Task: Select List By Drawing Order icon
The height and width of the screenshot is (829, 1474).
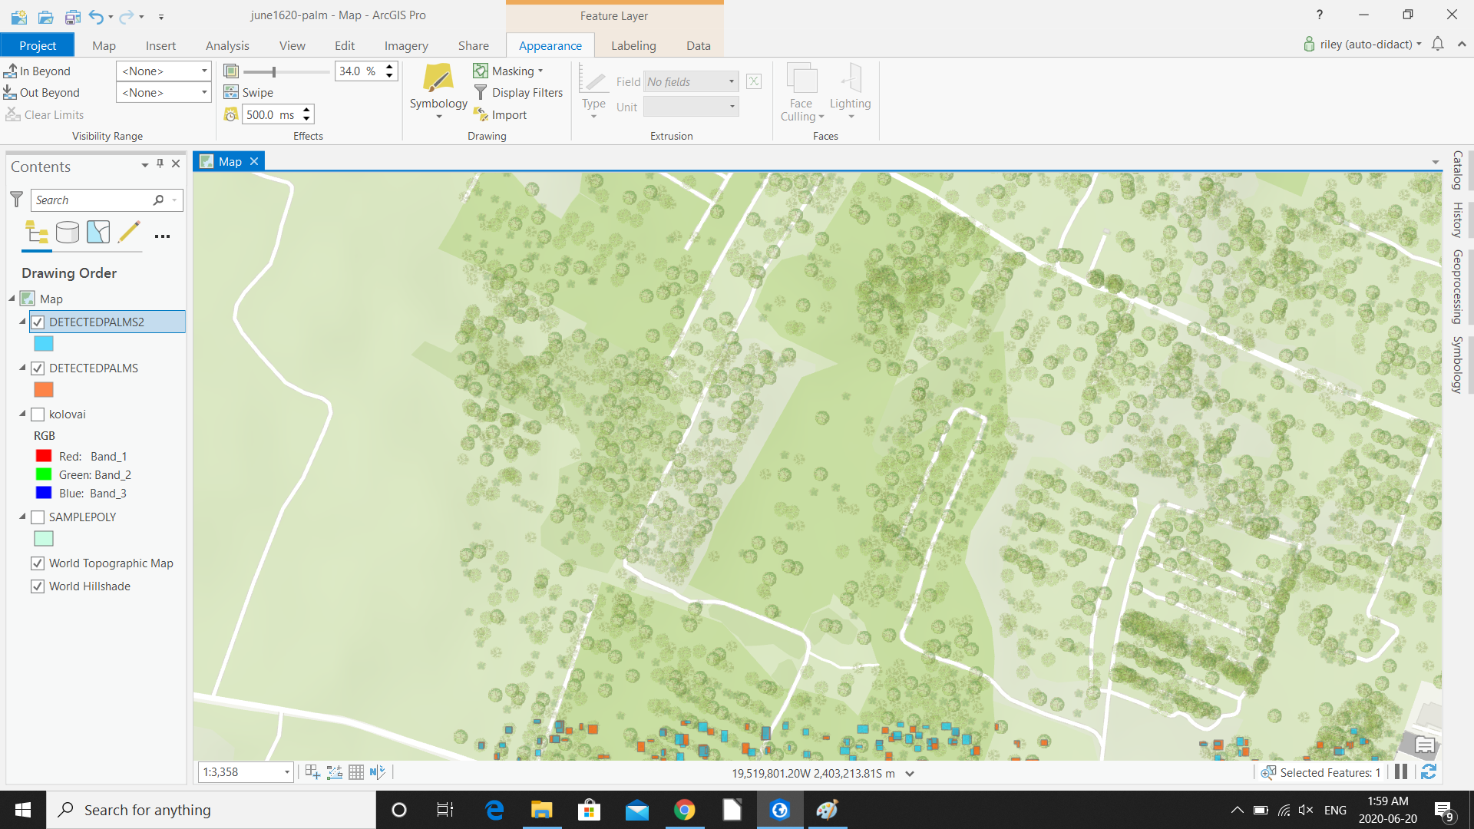Action: point(36,232)
